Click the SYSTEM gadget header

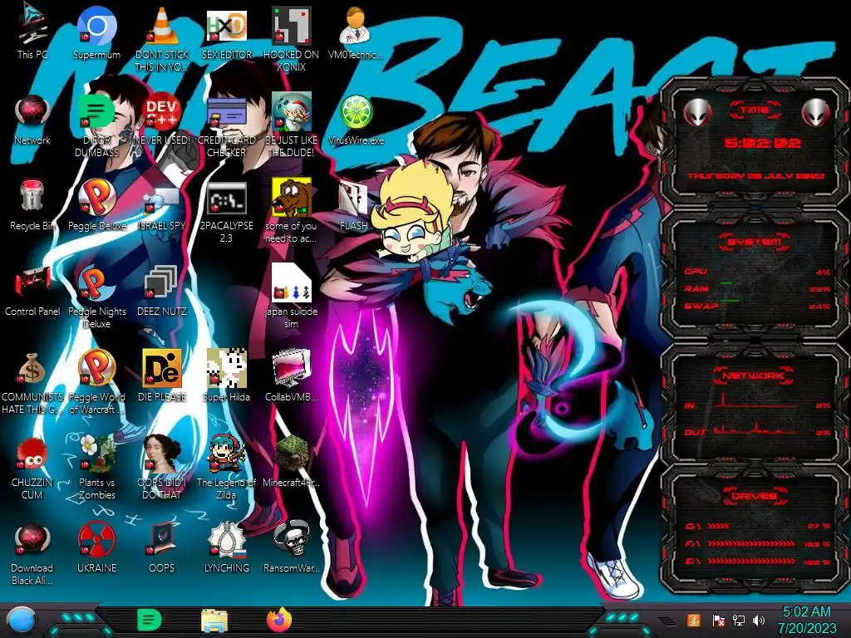(755, 242)
